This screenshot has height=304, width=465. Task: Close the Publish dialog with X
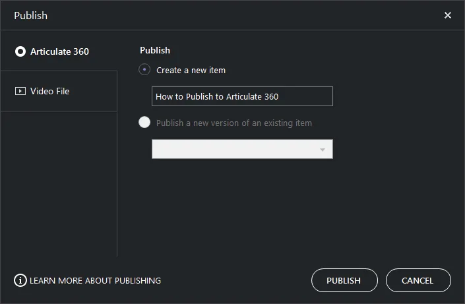447,15
